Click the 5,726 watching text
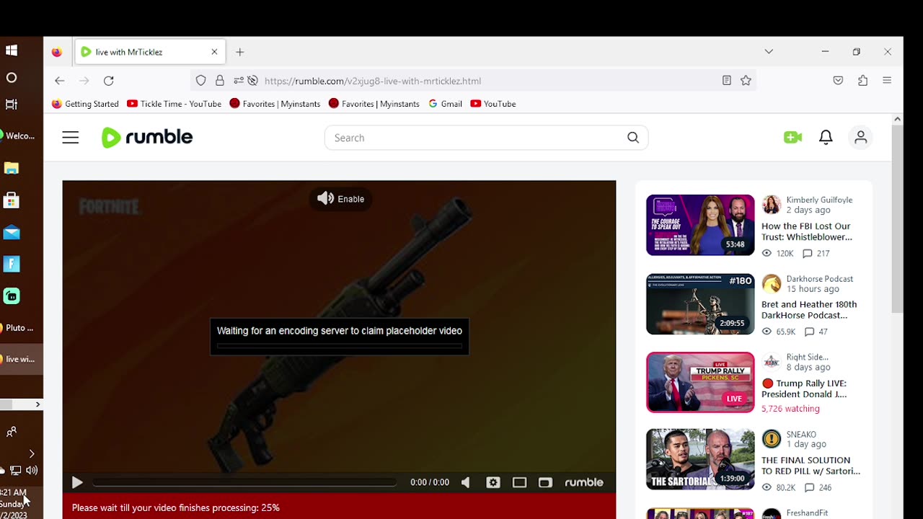This screenshot has height=519, width=923. (x=790, y=409)
